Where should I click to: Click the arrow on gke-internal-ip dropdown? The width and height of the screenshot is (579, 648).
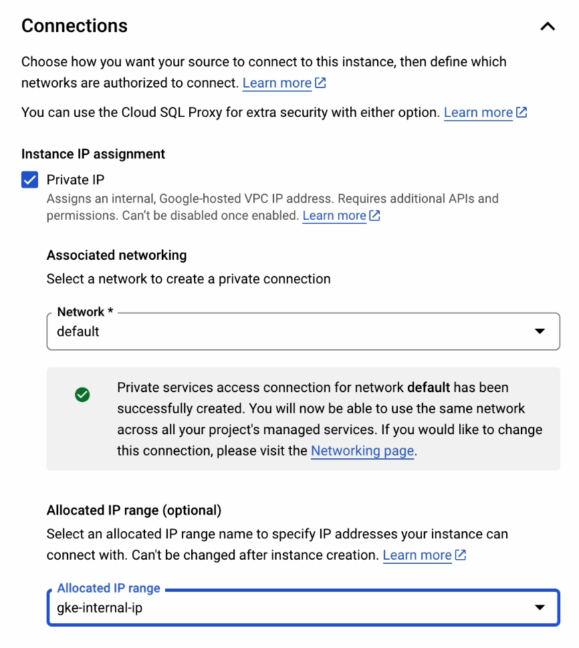[540, 608]
